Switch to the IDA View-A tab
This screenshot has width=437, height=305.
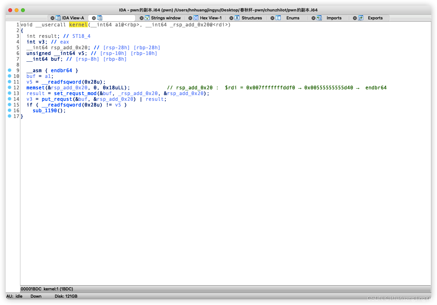[x=73, y=18]
